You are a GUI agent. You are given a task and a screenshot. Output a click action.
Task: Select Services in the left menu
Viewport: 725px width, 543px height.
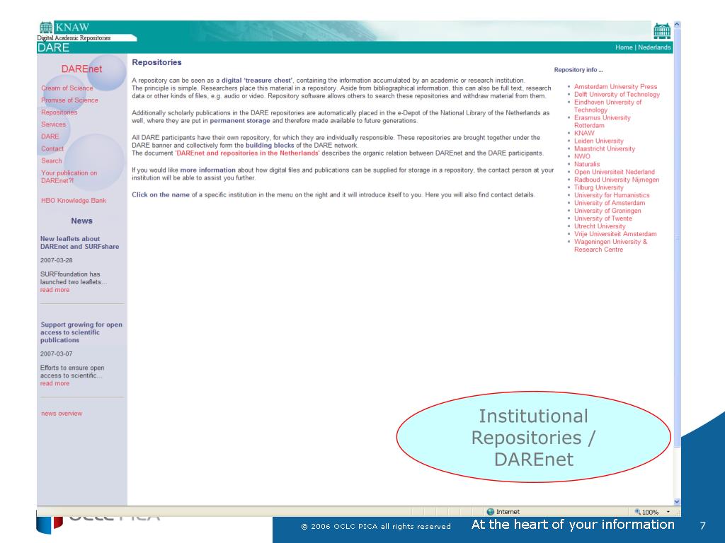[53, 124]
